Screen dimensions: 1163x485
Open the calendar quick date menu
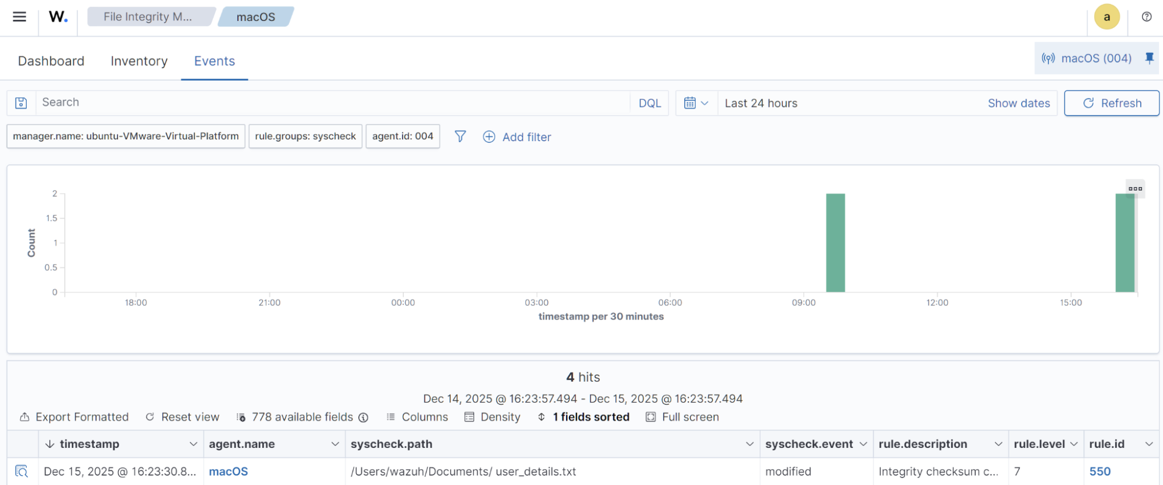tap(696, 103)
